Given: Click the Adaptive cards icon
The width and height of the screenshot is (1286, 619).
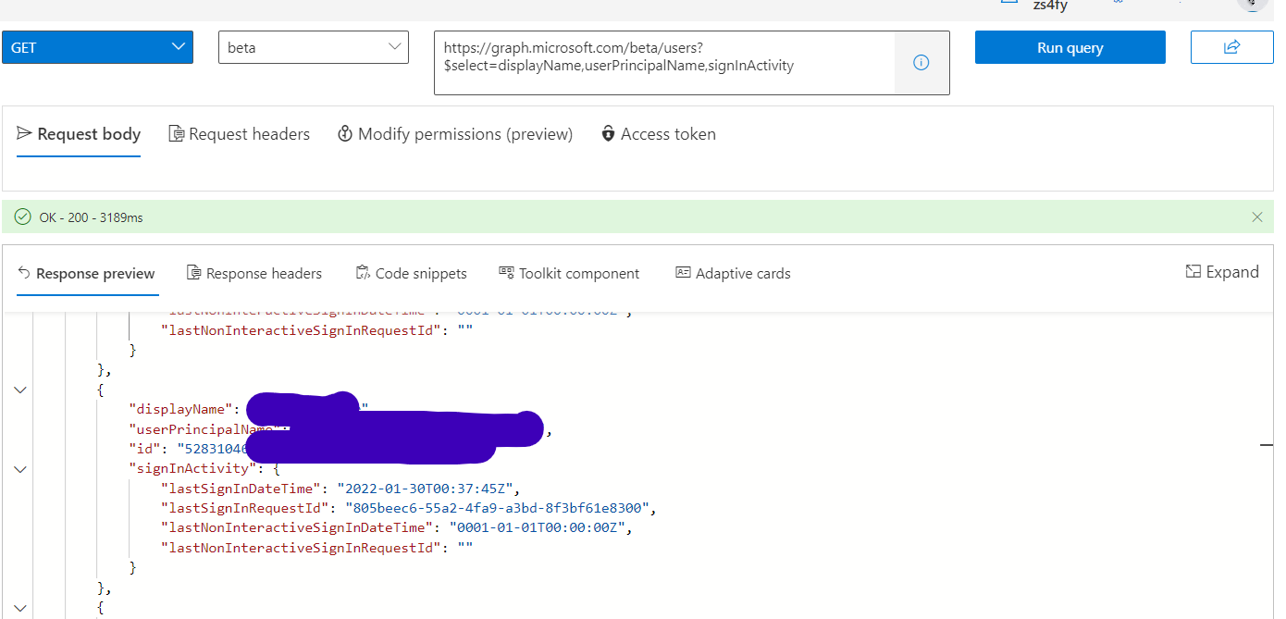Looking at the screenshot, I should tap(683, 272).
